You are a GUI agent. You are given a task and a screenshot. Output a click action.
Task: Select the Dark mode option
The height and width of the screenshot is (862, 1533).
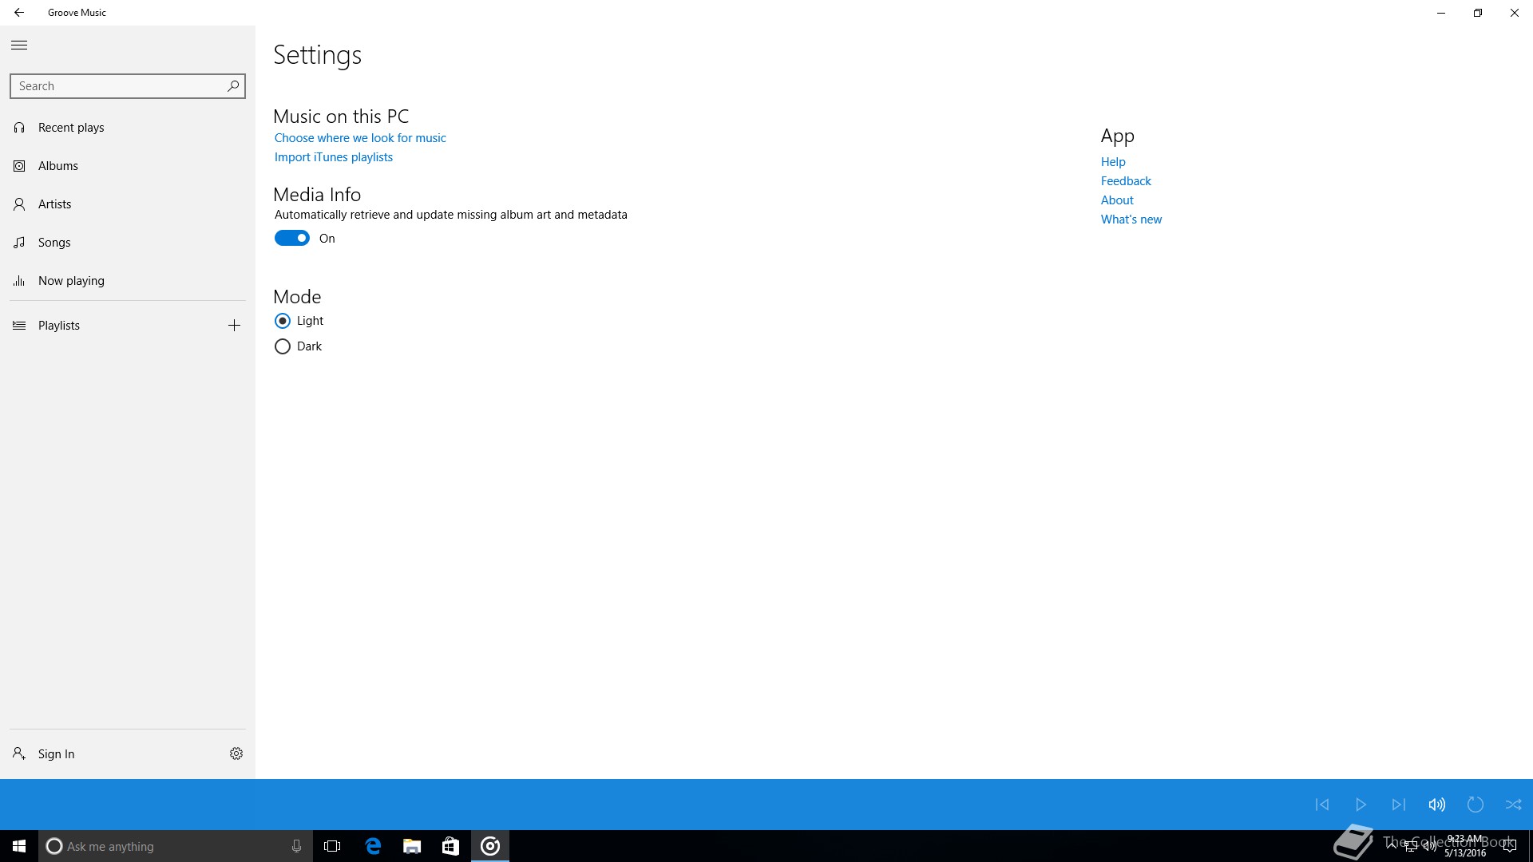click(283, 346)
